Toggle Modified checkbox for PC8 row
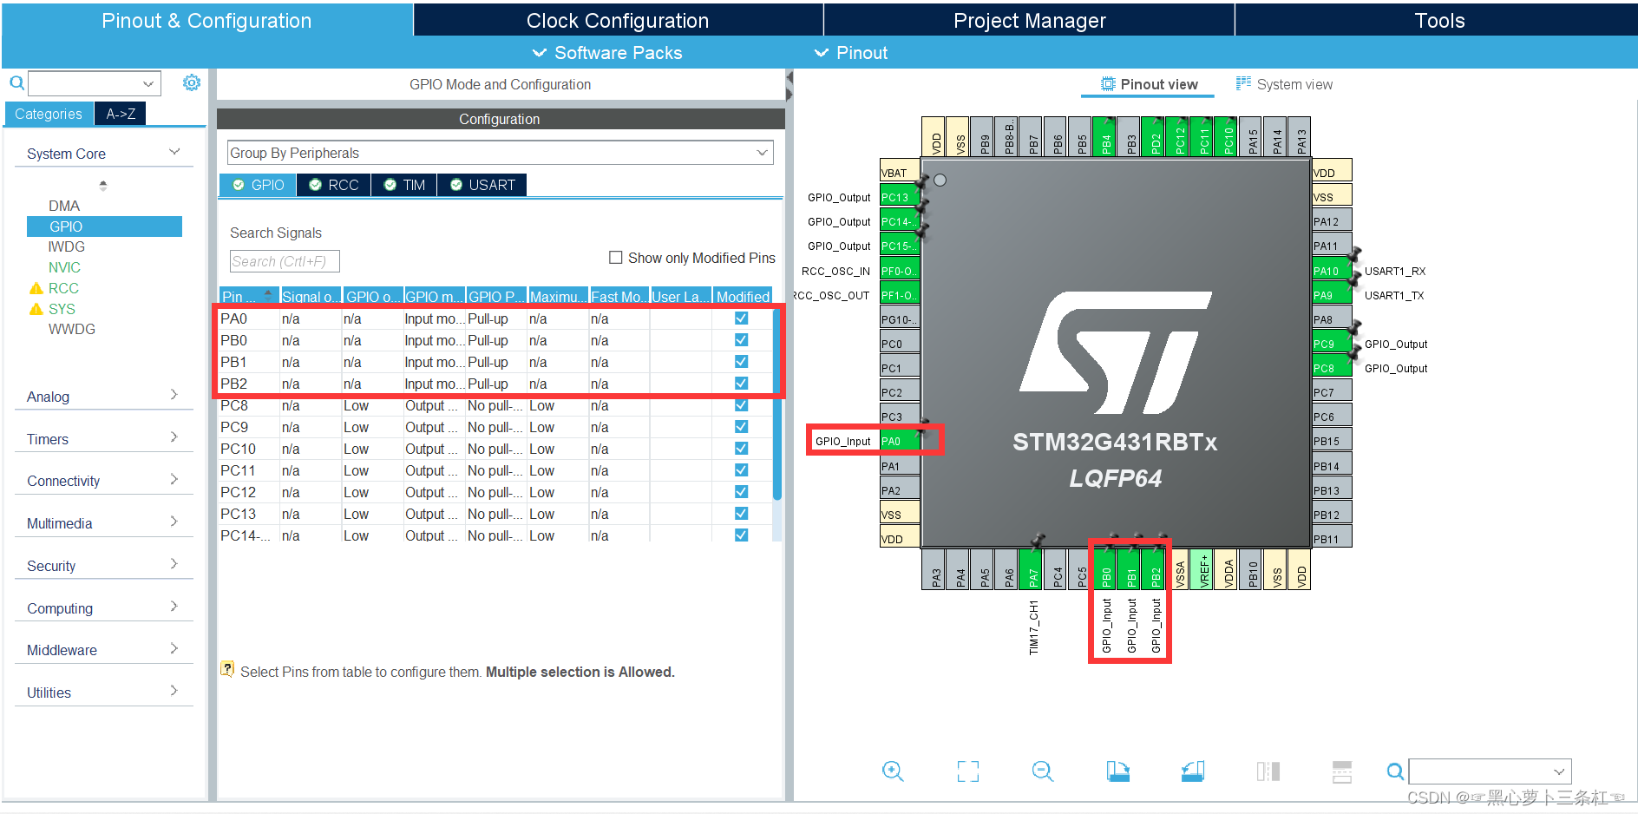 coord(741,404)
